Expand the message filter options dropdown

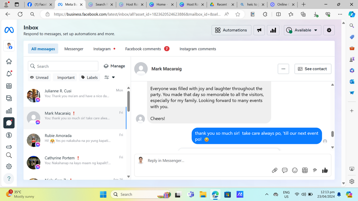tap(110, 78)
